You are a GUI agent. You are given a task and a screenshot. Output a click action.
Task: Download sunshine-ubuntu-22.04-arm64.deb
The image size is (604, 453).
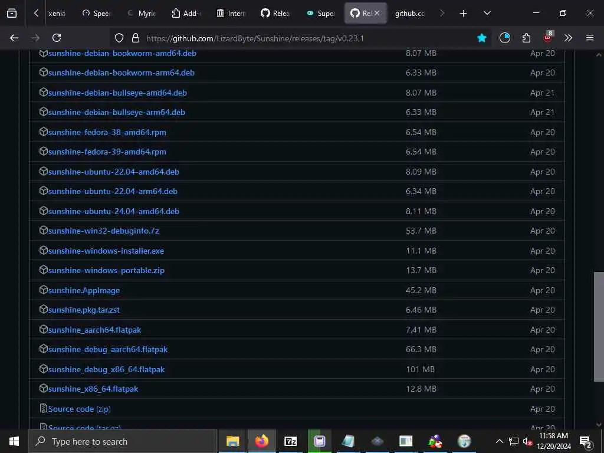pyautogui.click(x=113, y=192)
